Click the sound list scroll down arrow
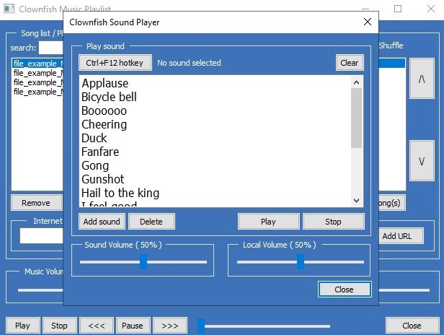The height and width of the screenshot is (335, 444). [x=357, y=200]
